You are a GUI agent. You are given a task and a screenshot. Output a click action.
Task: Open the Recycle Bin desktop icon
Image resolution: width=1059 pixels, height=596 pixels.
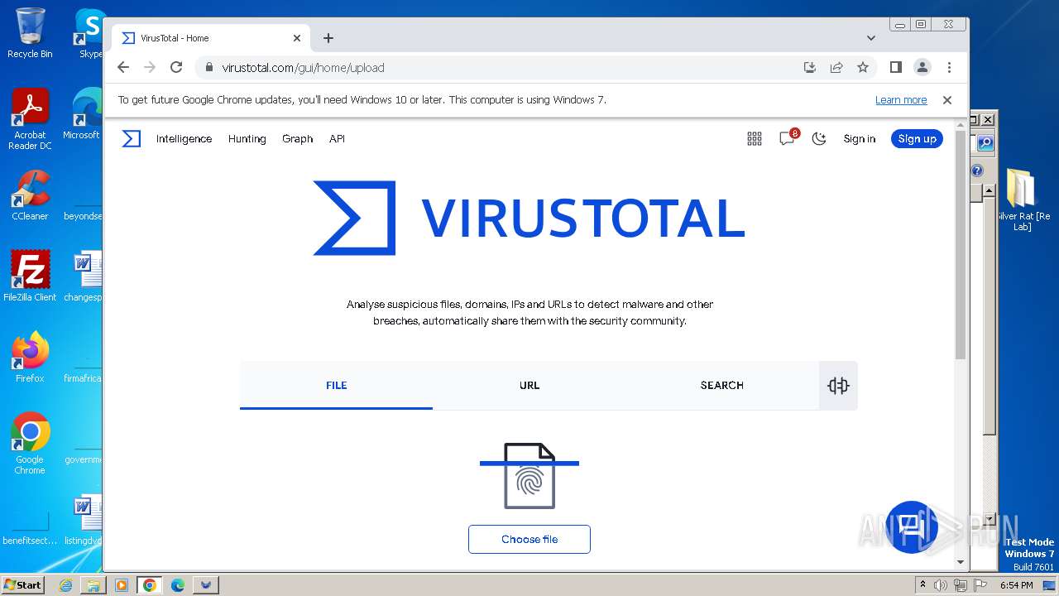tap(30, 33)
